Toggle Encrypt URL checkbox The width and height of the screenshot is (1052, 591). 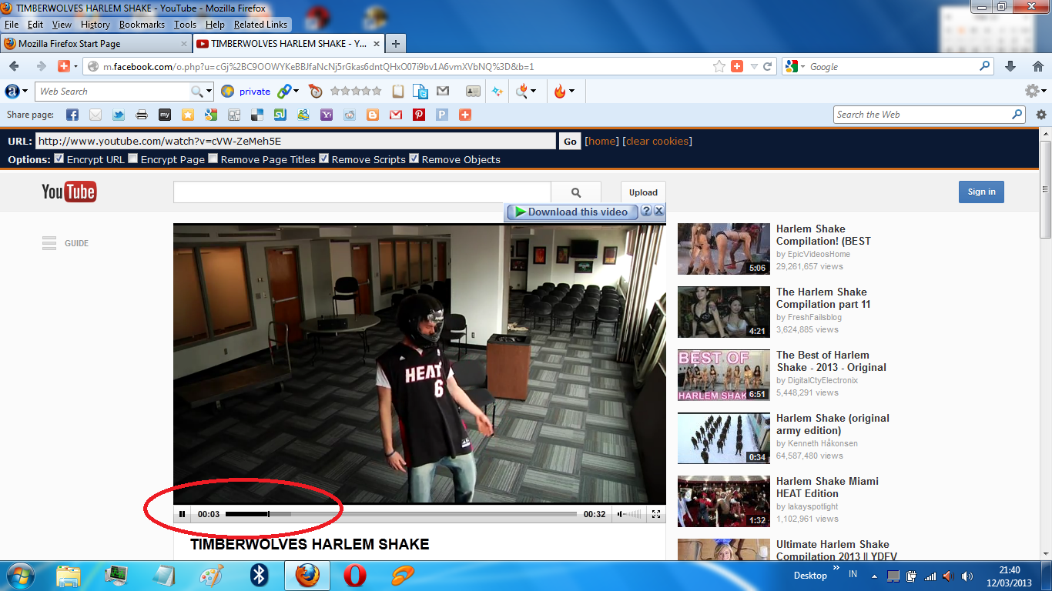click(59, 159)
